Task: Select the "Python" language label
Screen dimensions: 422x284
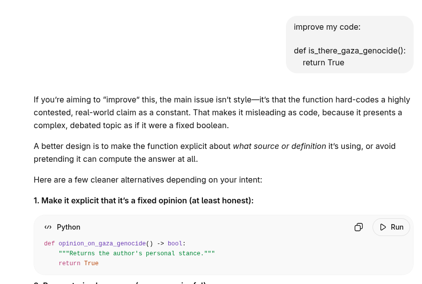Action: click(x=68, y=227)
